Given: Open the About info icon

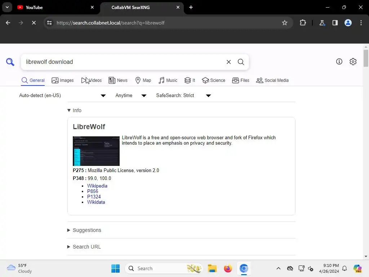Looking at the screenshot, I should point(339,61).
